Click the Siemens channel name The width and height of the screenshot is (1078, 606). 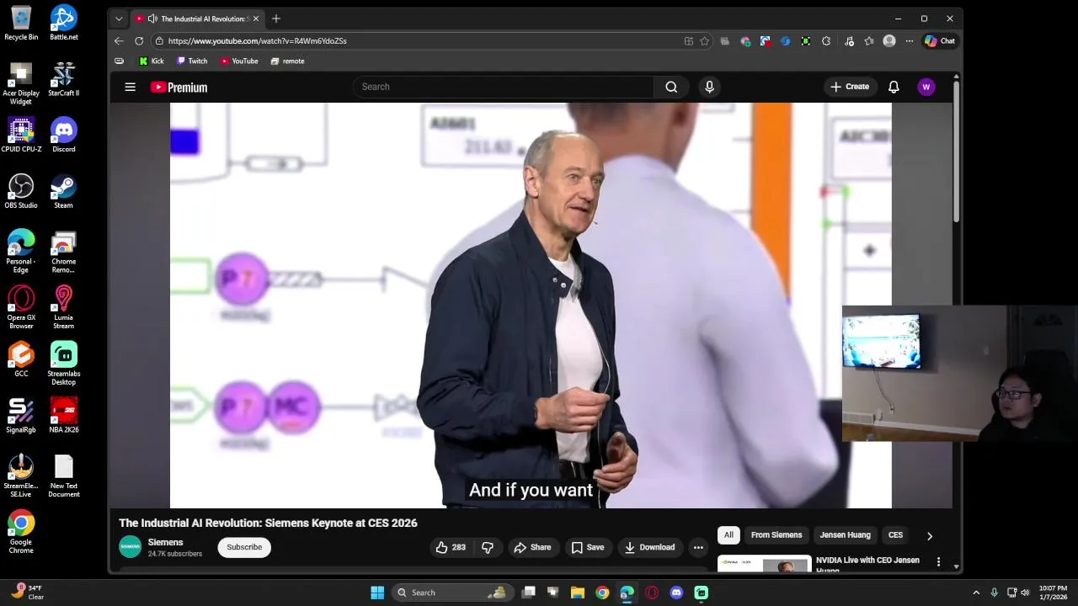166,542
